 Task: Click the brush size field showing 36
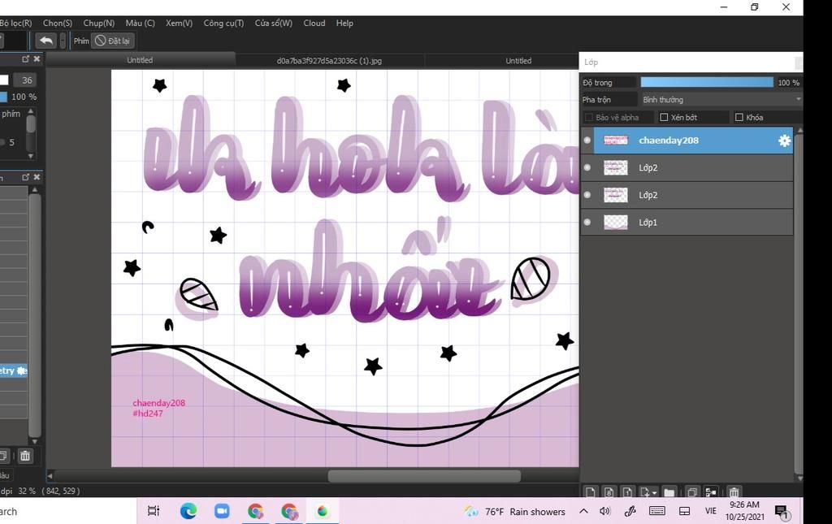click(27, 80)
